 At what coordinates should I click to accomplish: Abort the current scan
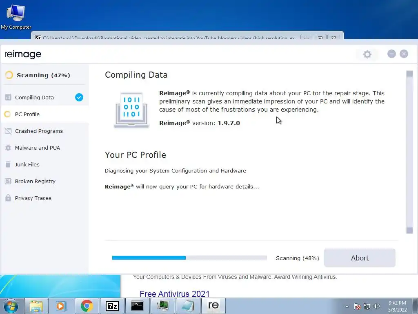pos(360,258)
